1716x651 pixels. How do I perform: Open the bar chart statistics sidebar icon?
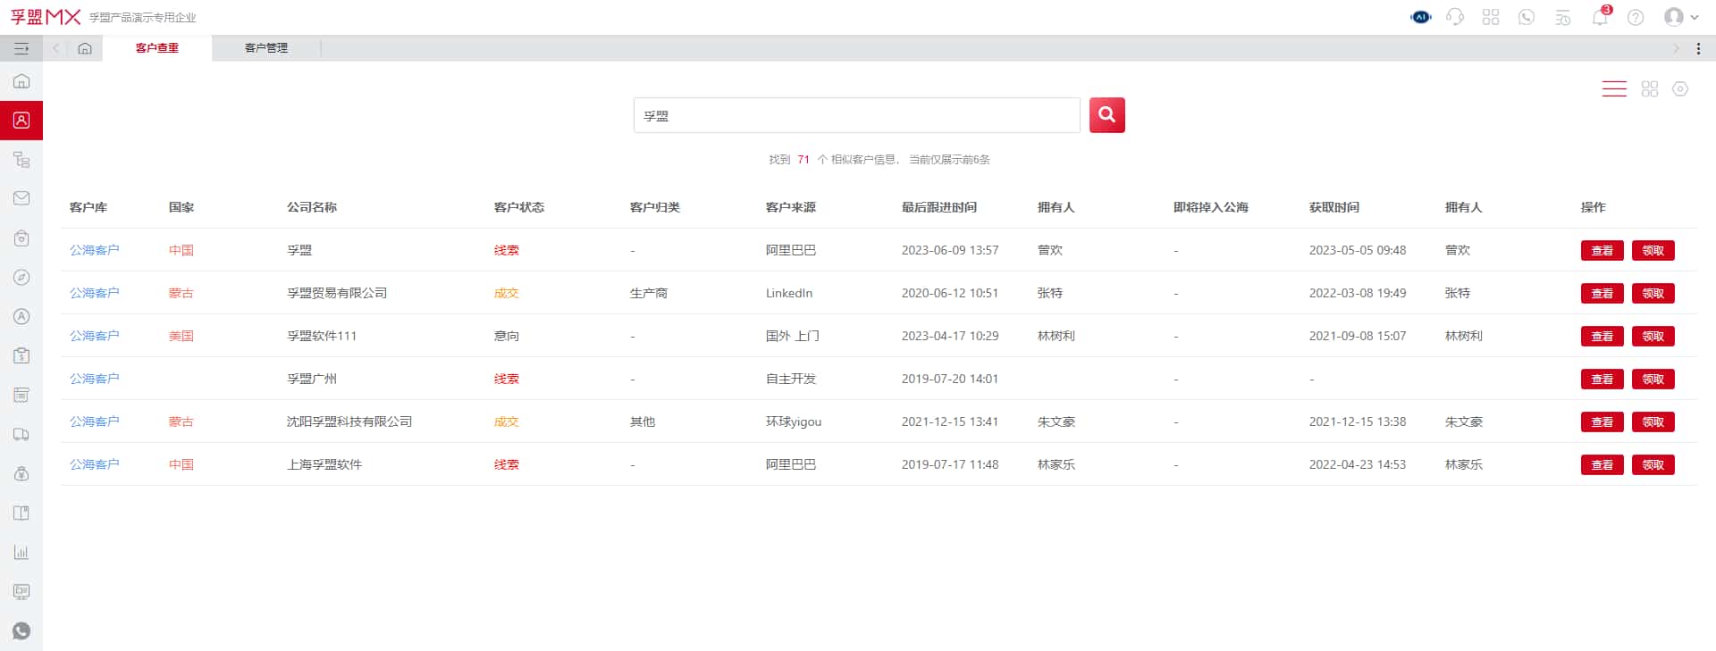21,553
